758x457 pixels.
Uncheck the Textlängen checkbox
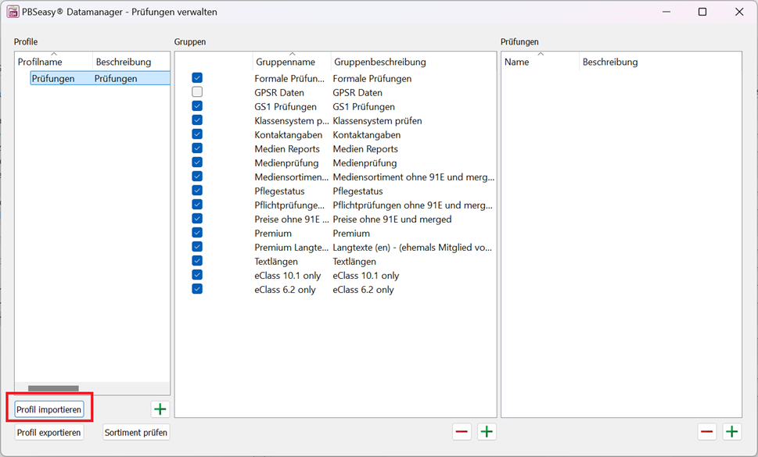pos(197,261)
